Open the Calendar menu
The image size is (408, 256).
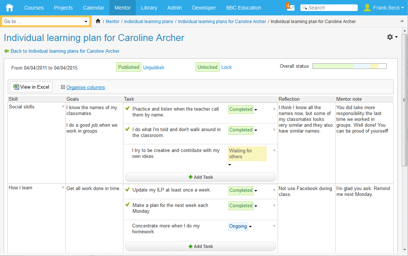click(94, 8)
